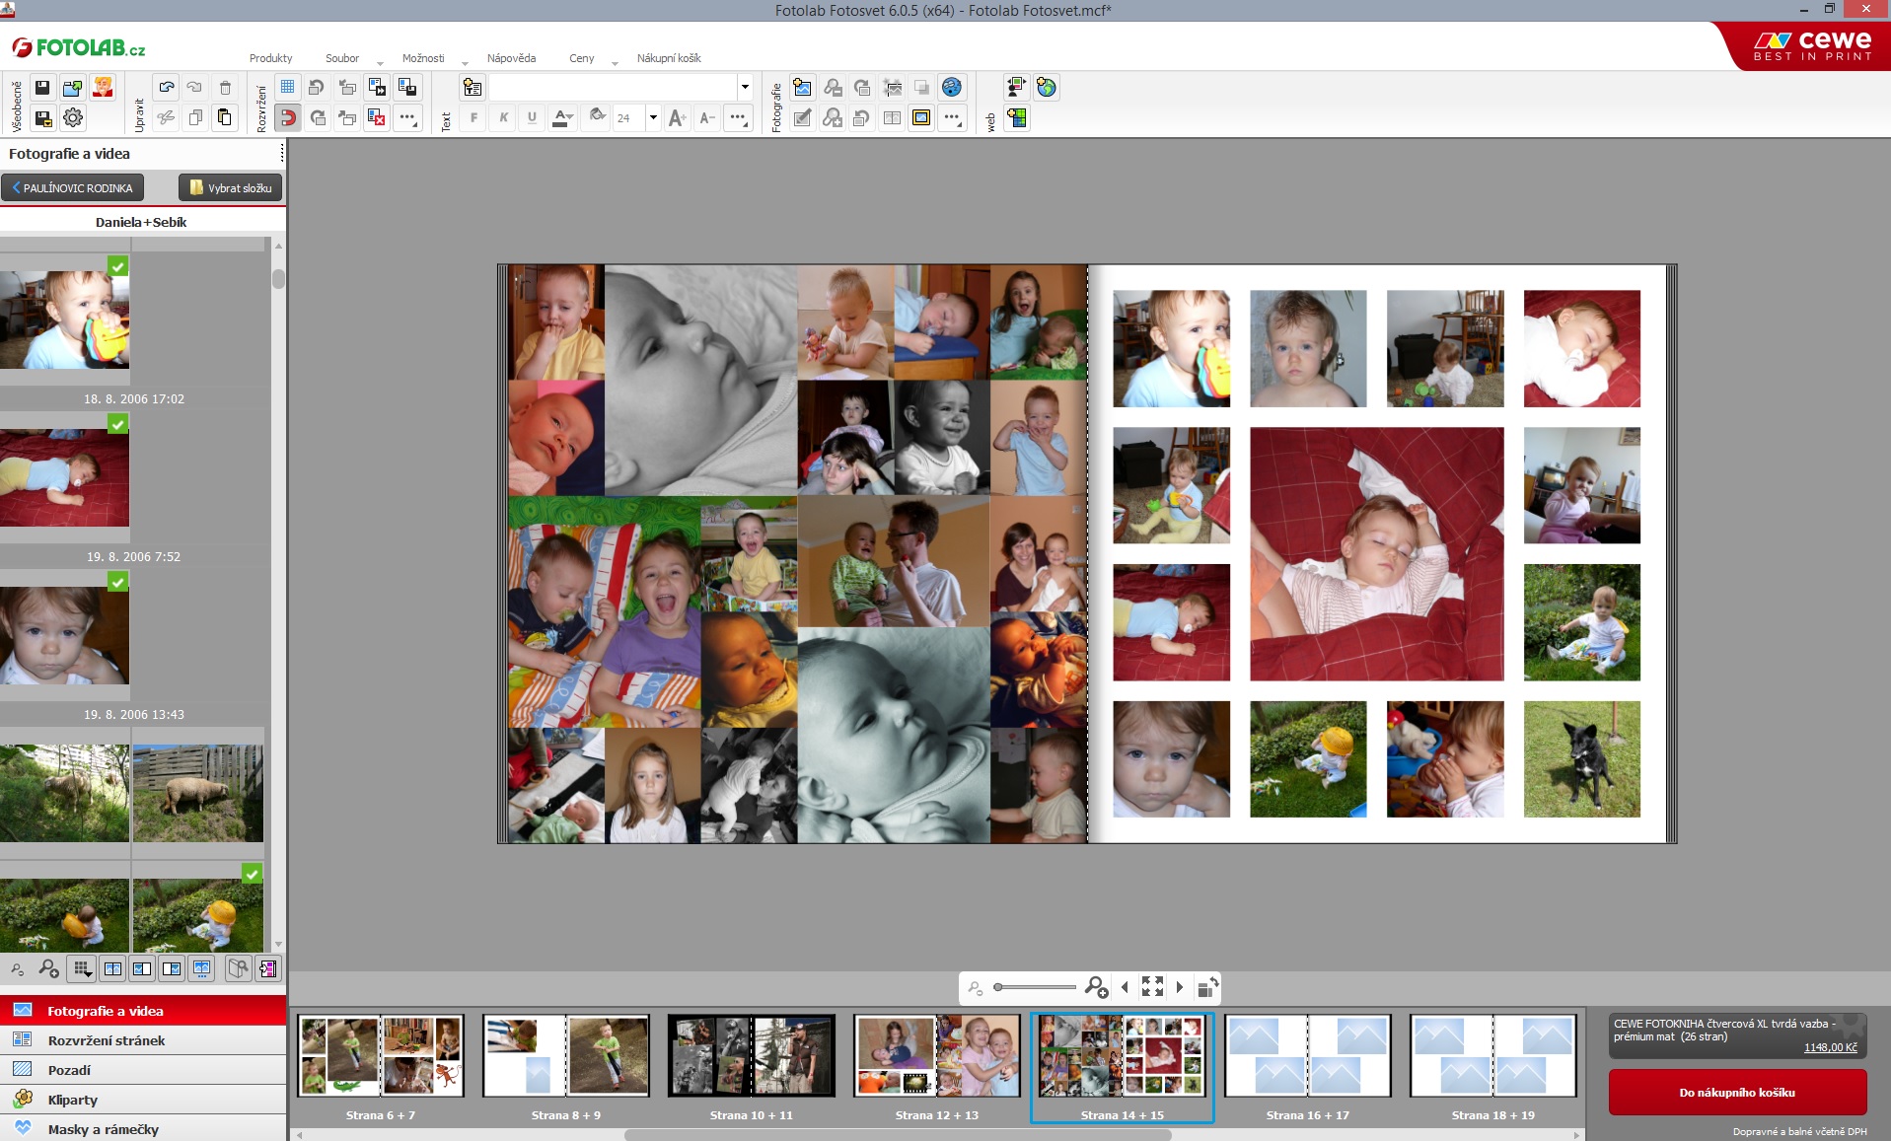Open the settings gear icon
This screenshot has height=1141, width=1891.
pyautogui.click(x=73, y=118)
